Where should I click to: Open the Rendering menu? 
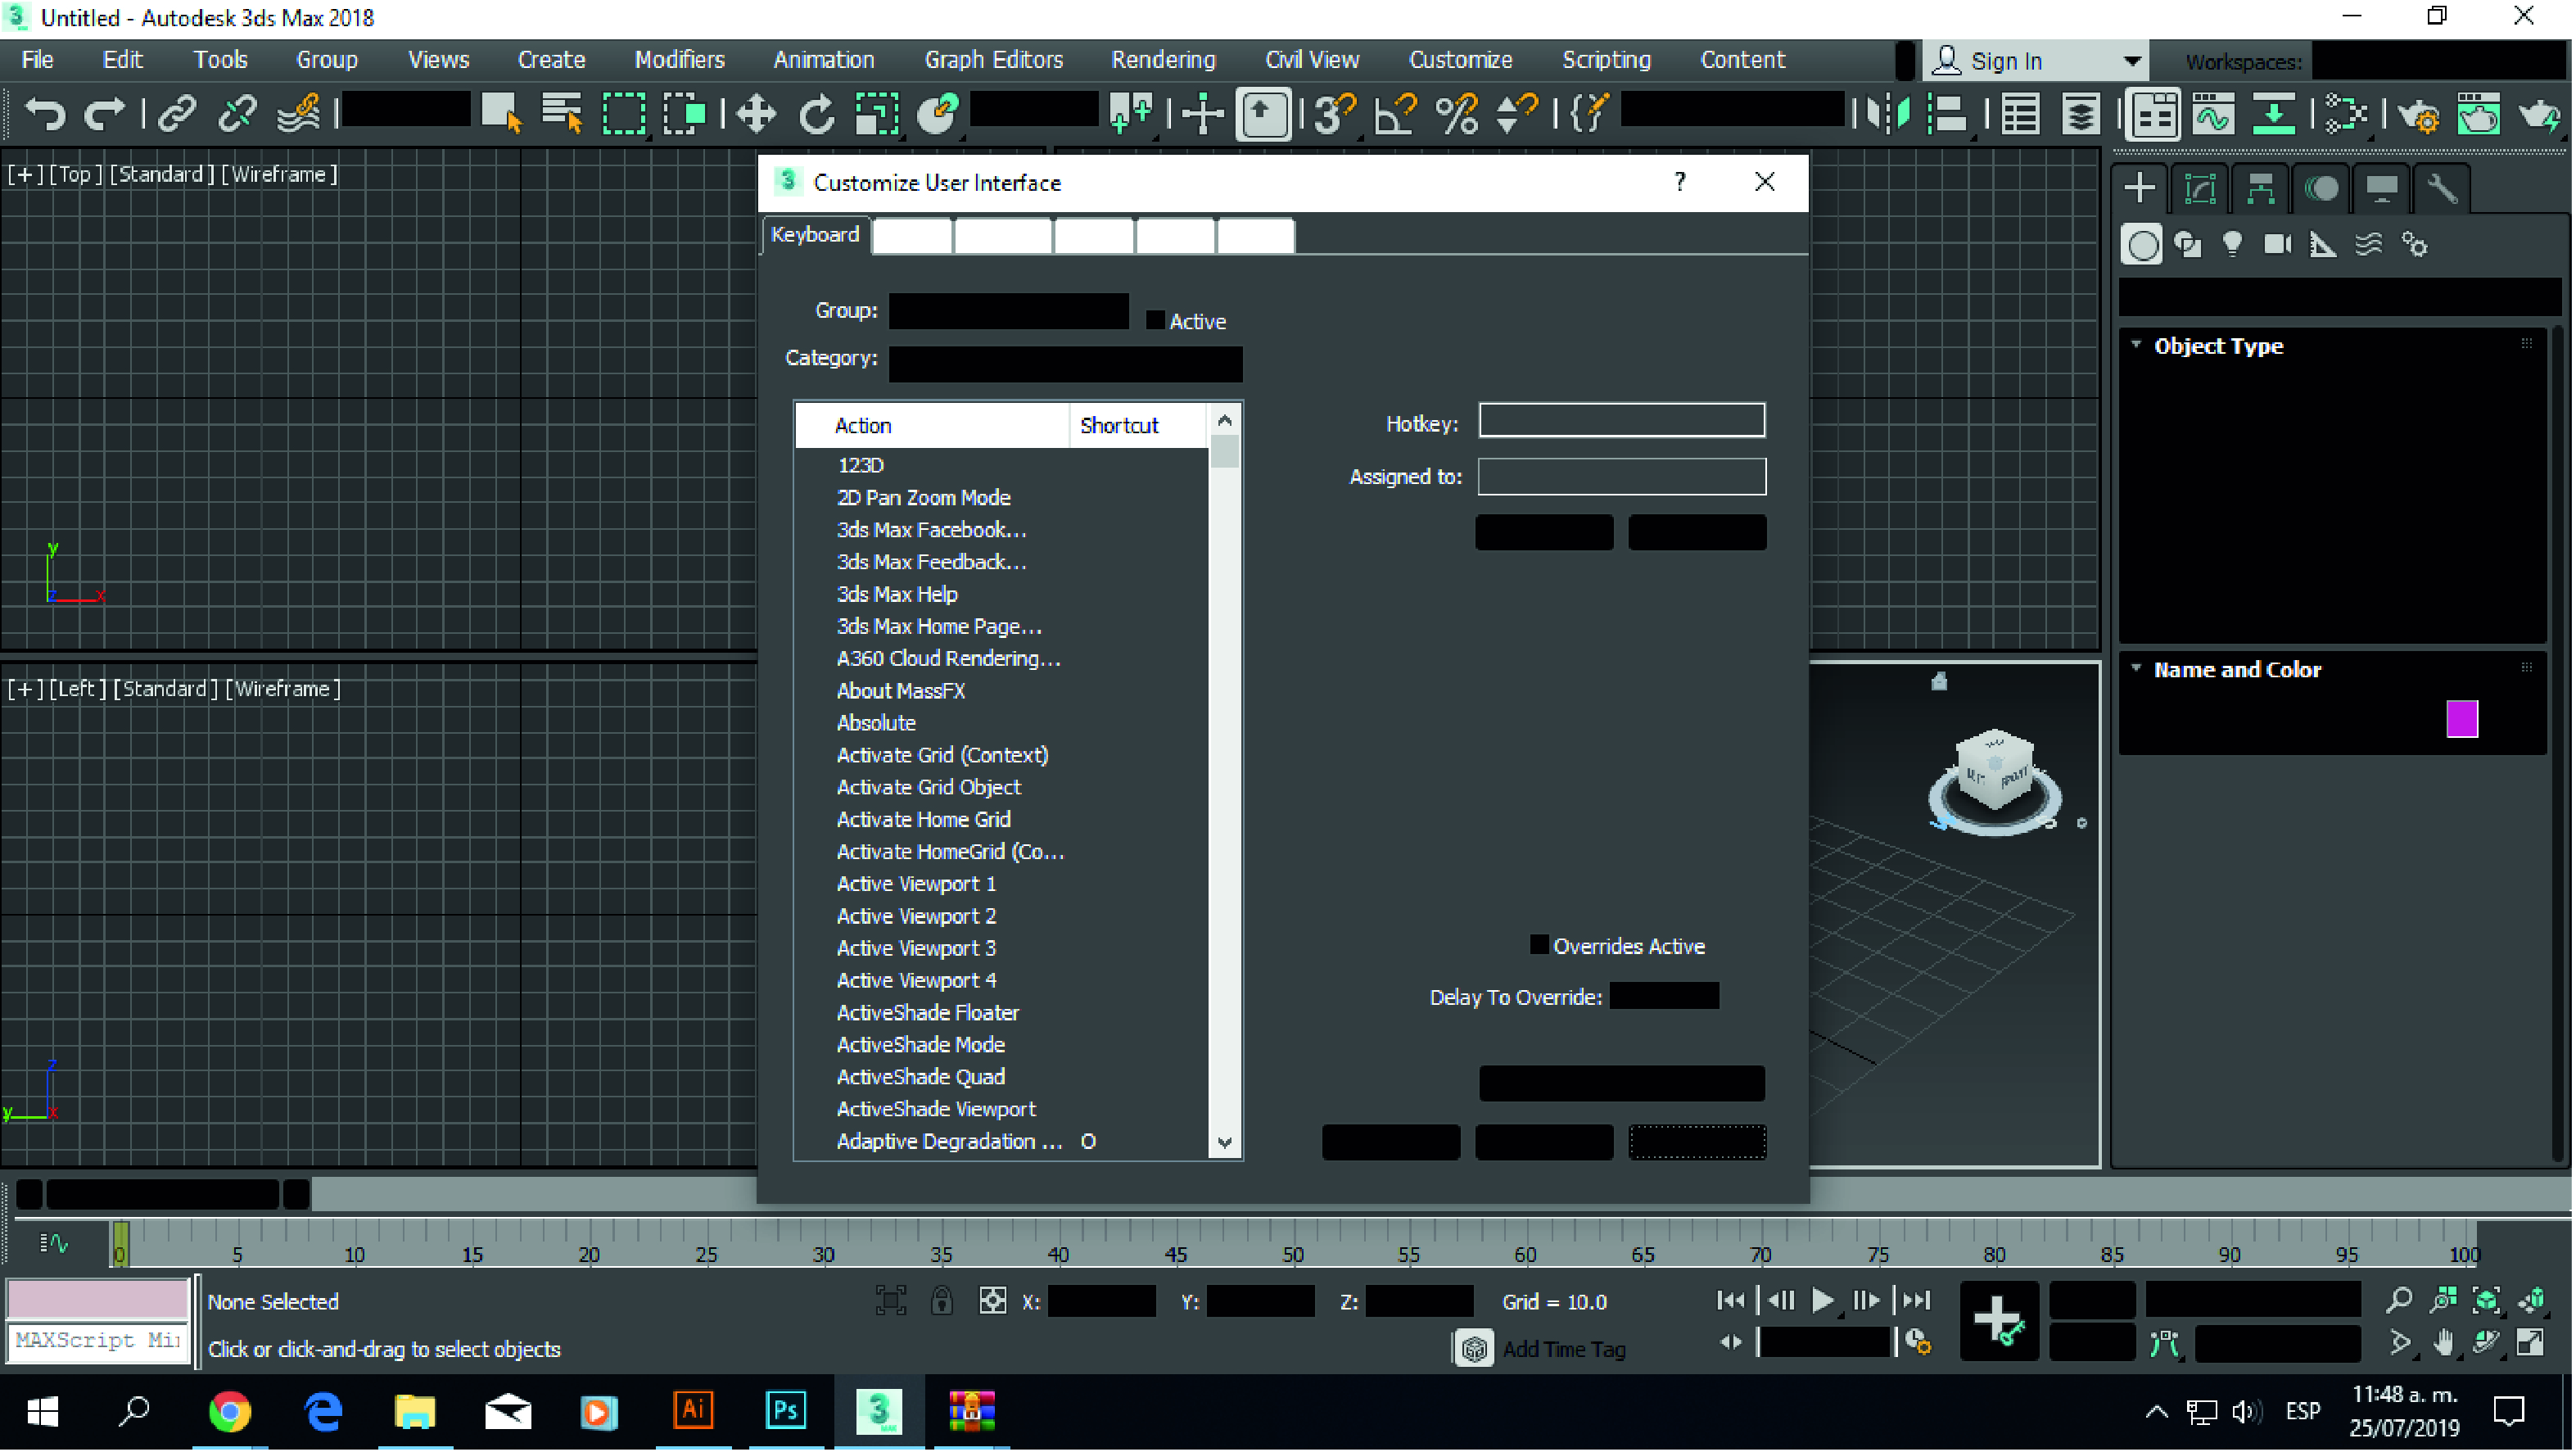1163,60
